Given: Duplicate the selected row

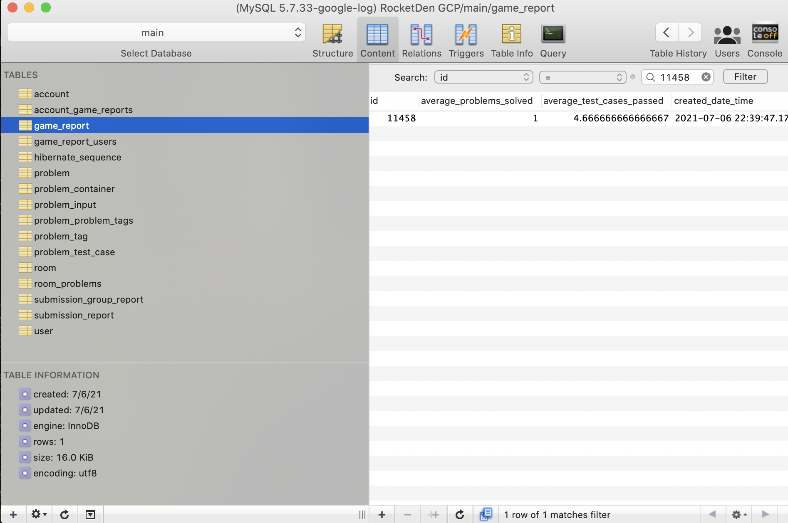Looking at the screenshot, I should (x=434, y=515).
